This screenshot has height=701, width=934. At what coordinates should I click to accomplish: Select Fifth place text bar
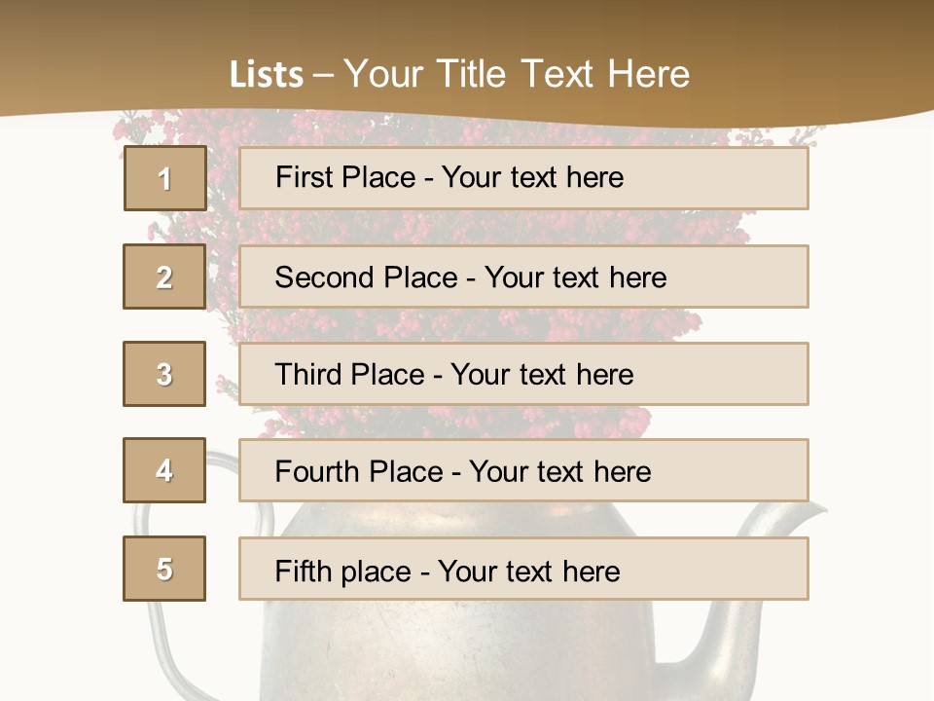pos(523,569)
